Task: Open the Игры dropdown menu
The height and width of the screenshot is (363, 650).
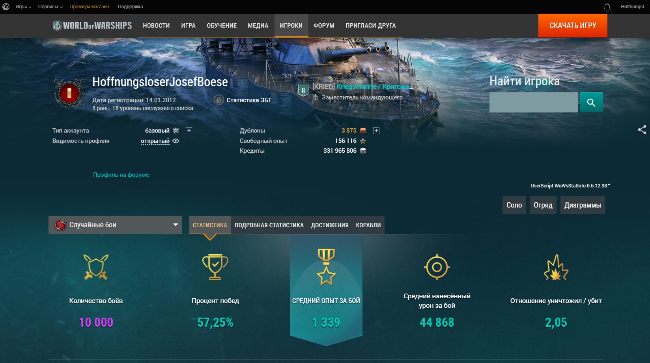Action: tap(23, 7)
